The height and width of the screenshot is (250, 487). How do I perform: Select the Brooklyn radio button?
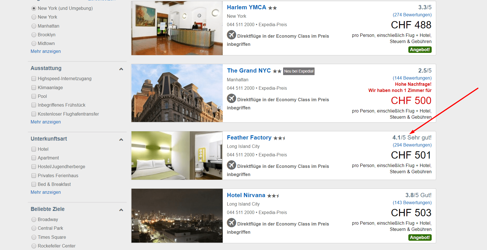(x=34, y=35)
